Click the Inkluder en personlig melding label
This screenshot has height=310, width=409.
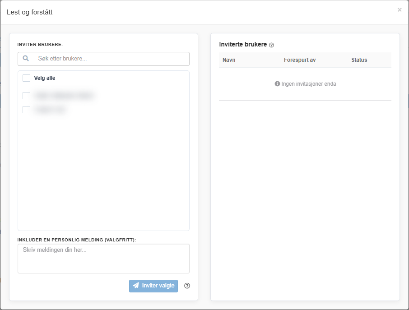pos(77,240)
